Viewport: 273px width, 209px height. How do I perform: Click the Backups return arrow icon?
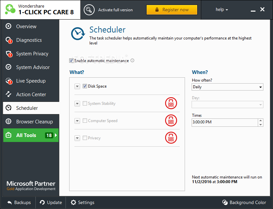click(10, 203)
